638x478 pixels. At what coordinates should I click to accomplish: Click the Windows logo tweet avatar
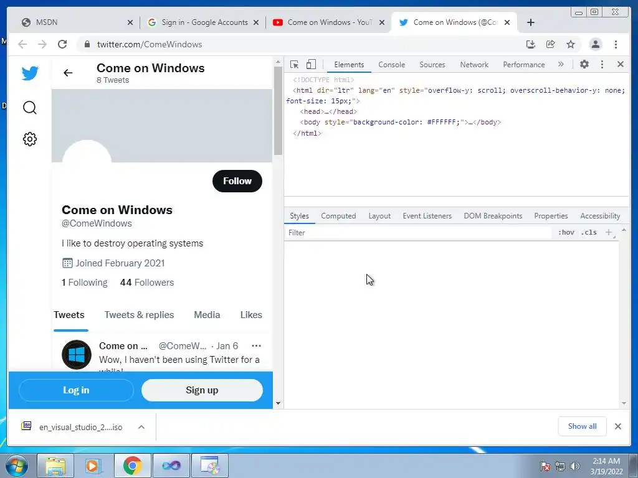point(77,354)
